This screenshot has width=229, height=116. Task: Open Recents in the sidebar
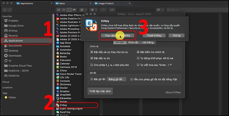pos(11,36)
